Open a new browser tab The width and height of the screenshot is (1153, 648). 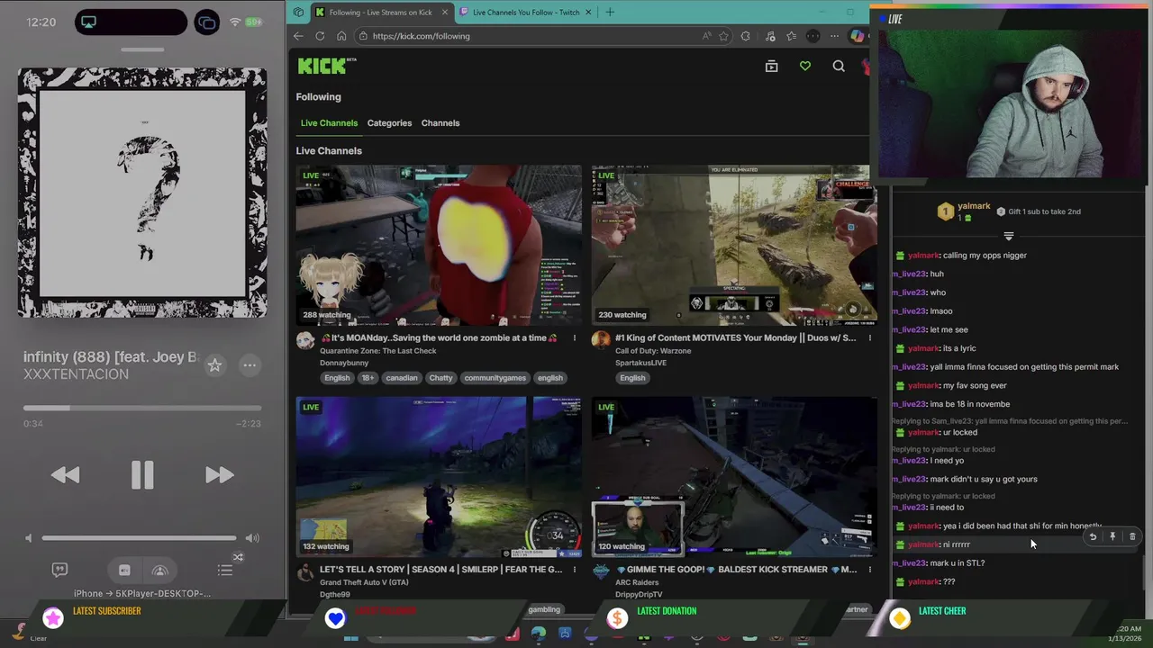click(x=610, y=12)
